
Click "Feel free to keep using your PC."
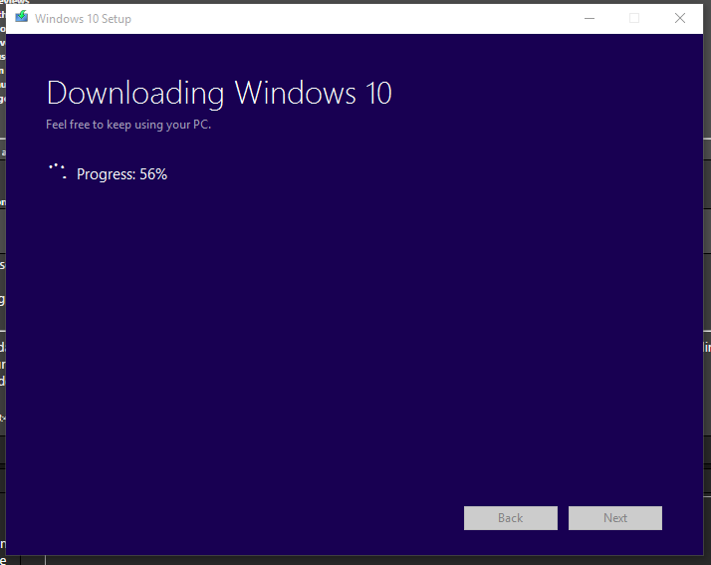point(128,125)
